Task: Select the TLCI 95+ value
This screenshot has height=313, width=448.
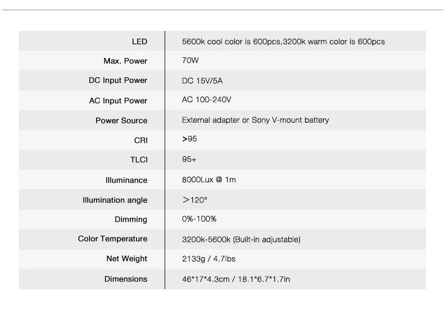Action: click(189, 160)
